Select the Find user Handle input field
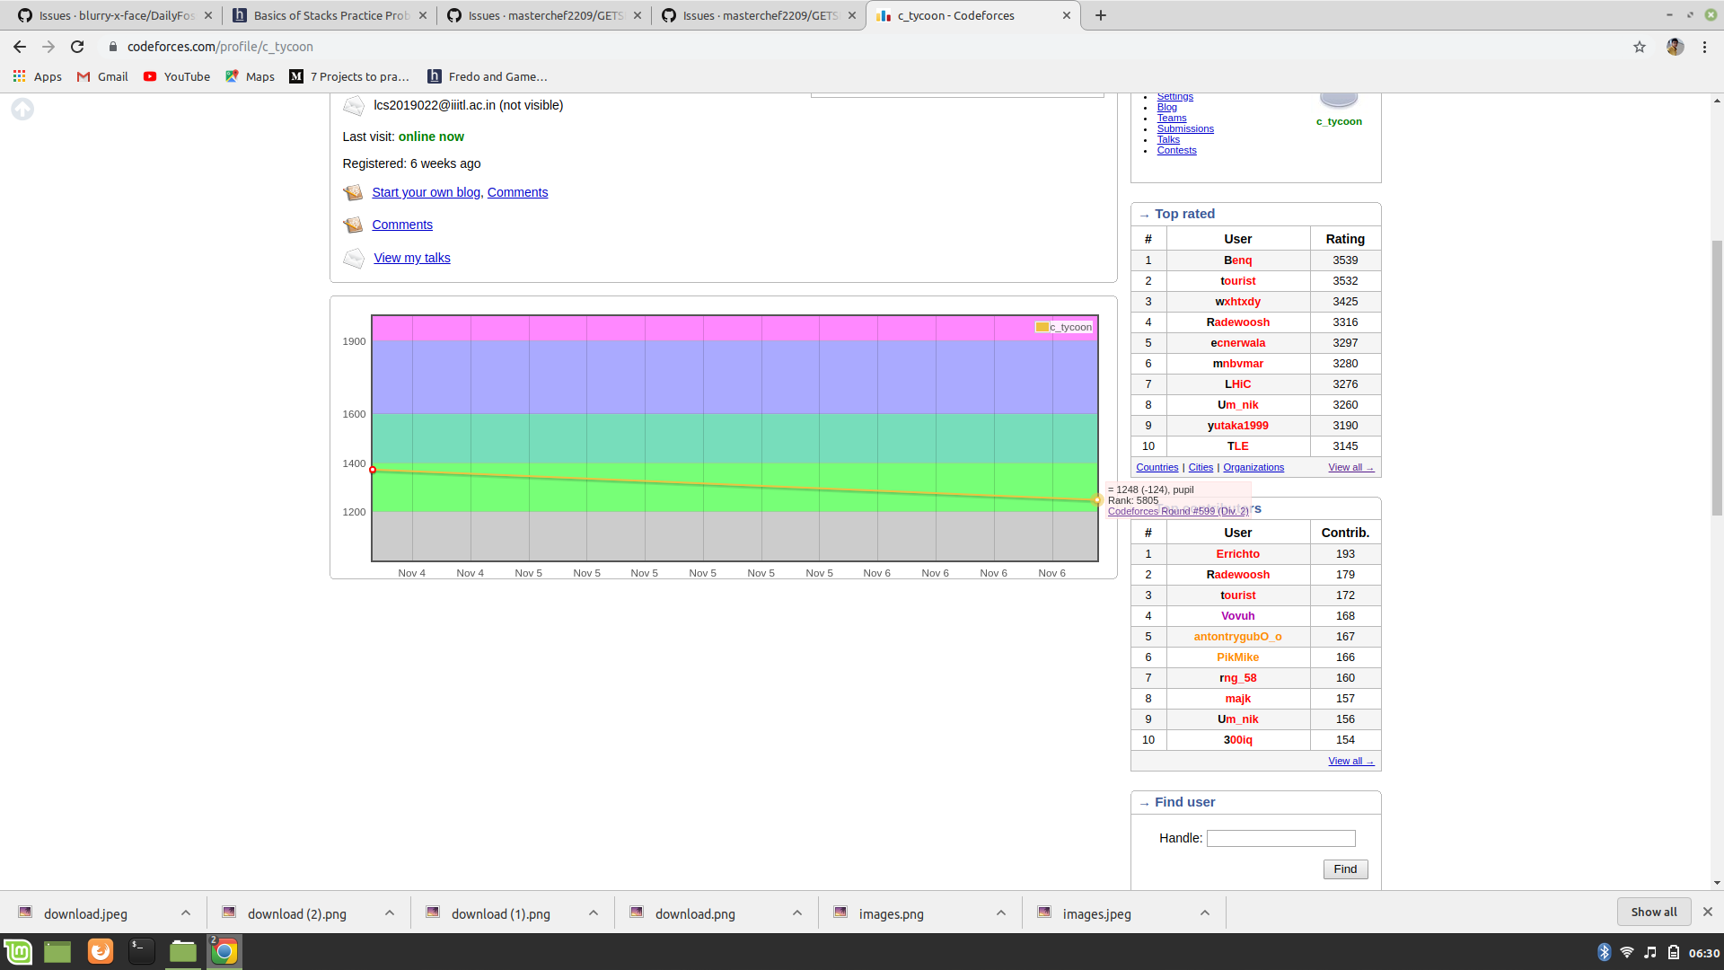Image resolution: width=1724 pixels, height=970 pixels. coord(1281,839)
